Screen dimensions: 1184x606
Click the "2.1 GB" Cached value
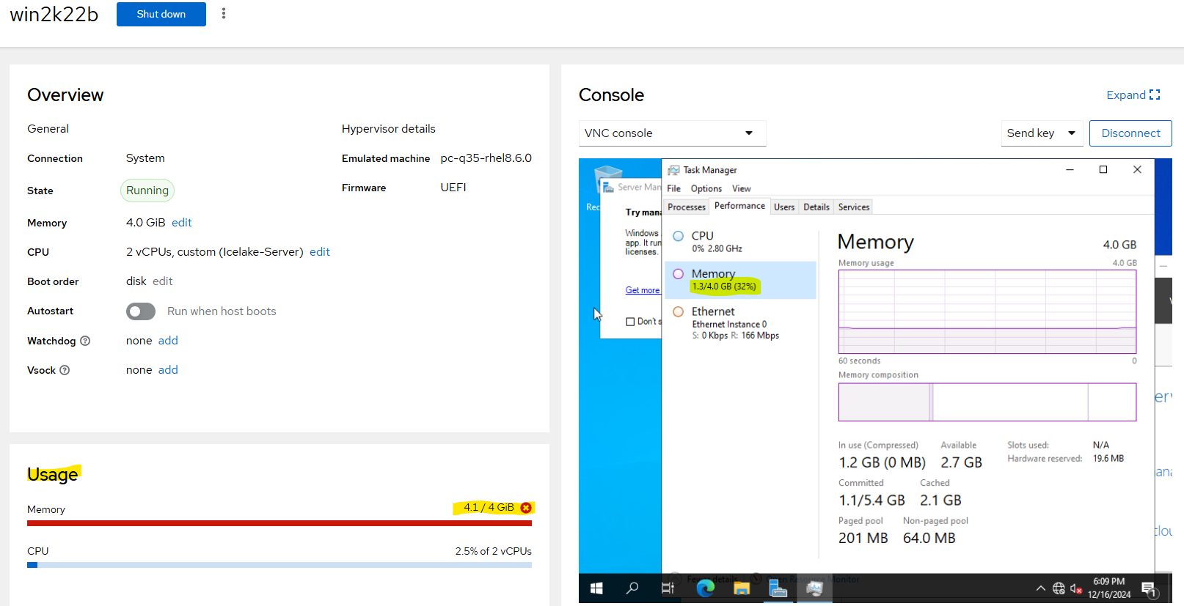coord(941,500)
